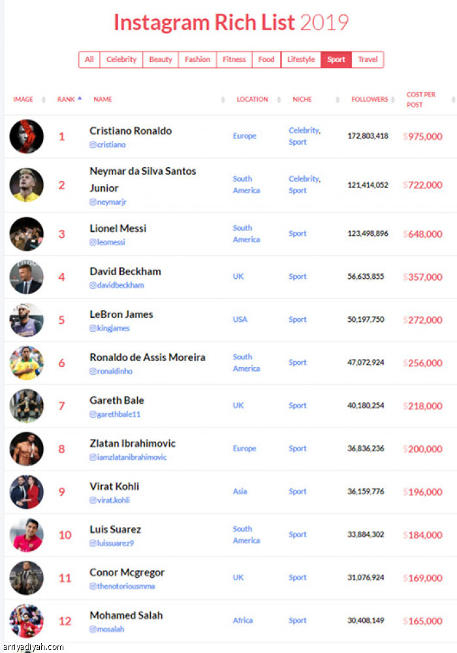Open the @virat.kohli profile link
The image size is (457, 653).
(110, 500)
